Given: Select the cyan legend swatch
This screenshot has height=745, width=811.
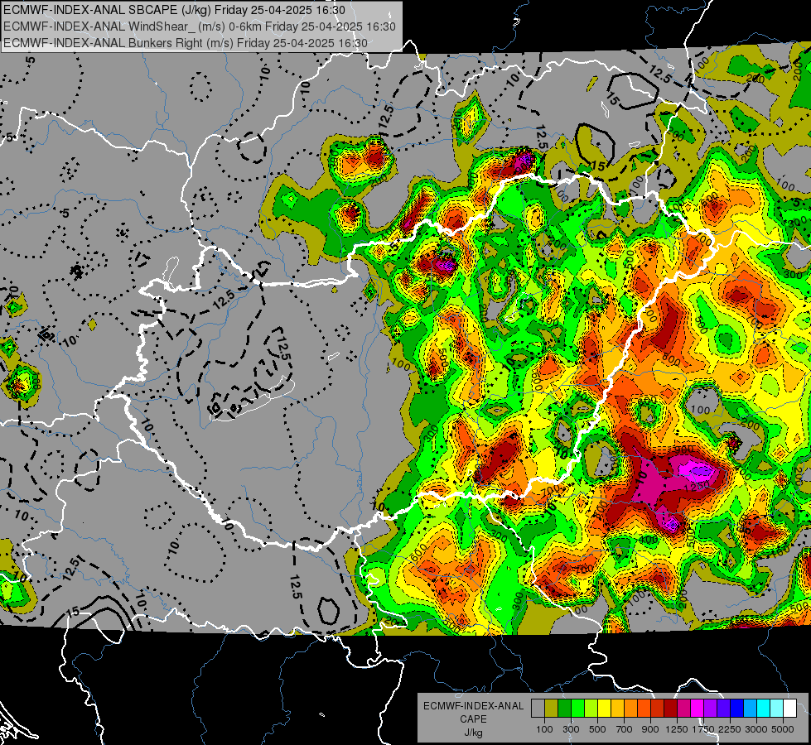Looking at the screenshot, I should pos(764,709).
